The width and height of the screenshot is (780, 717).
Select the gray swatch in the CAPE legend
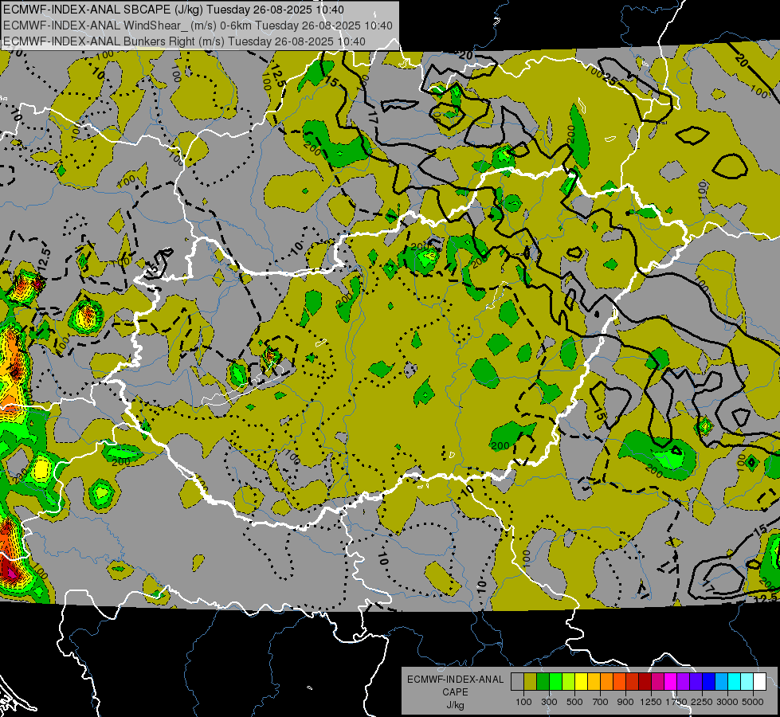[517, 682]
